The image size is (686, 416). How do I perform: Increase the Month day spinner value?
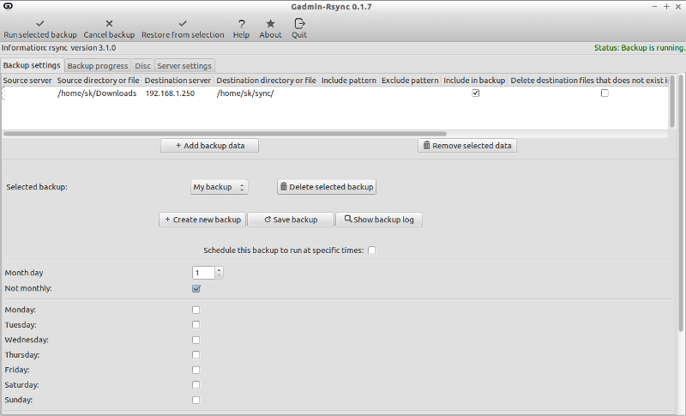pyautogui.click(x=220, y=269)
